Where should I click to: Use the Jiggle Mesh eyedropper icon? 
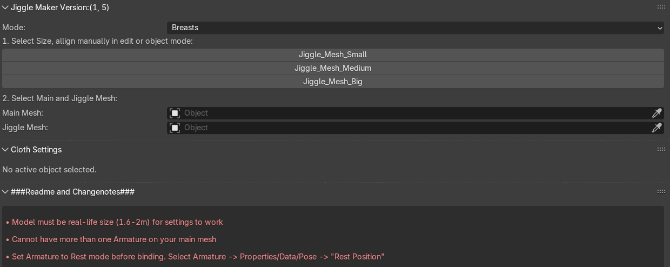point(656,128)
